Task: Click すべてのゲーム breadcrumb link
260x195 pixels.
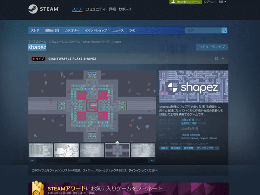Action: 37,42
